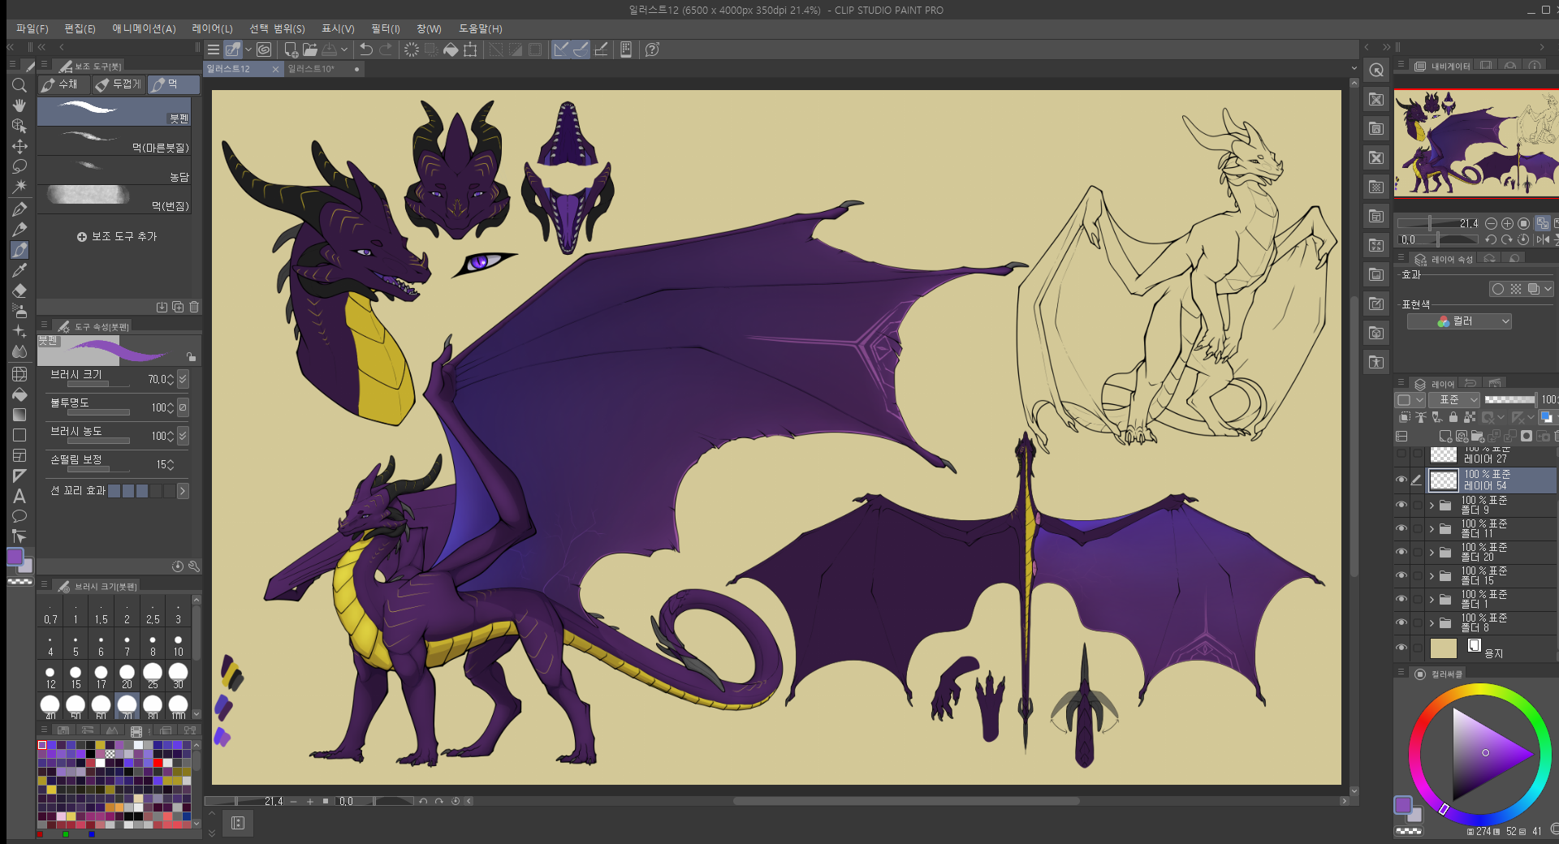Expand folder 폴더 8

click(1432, 623)
